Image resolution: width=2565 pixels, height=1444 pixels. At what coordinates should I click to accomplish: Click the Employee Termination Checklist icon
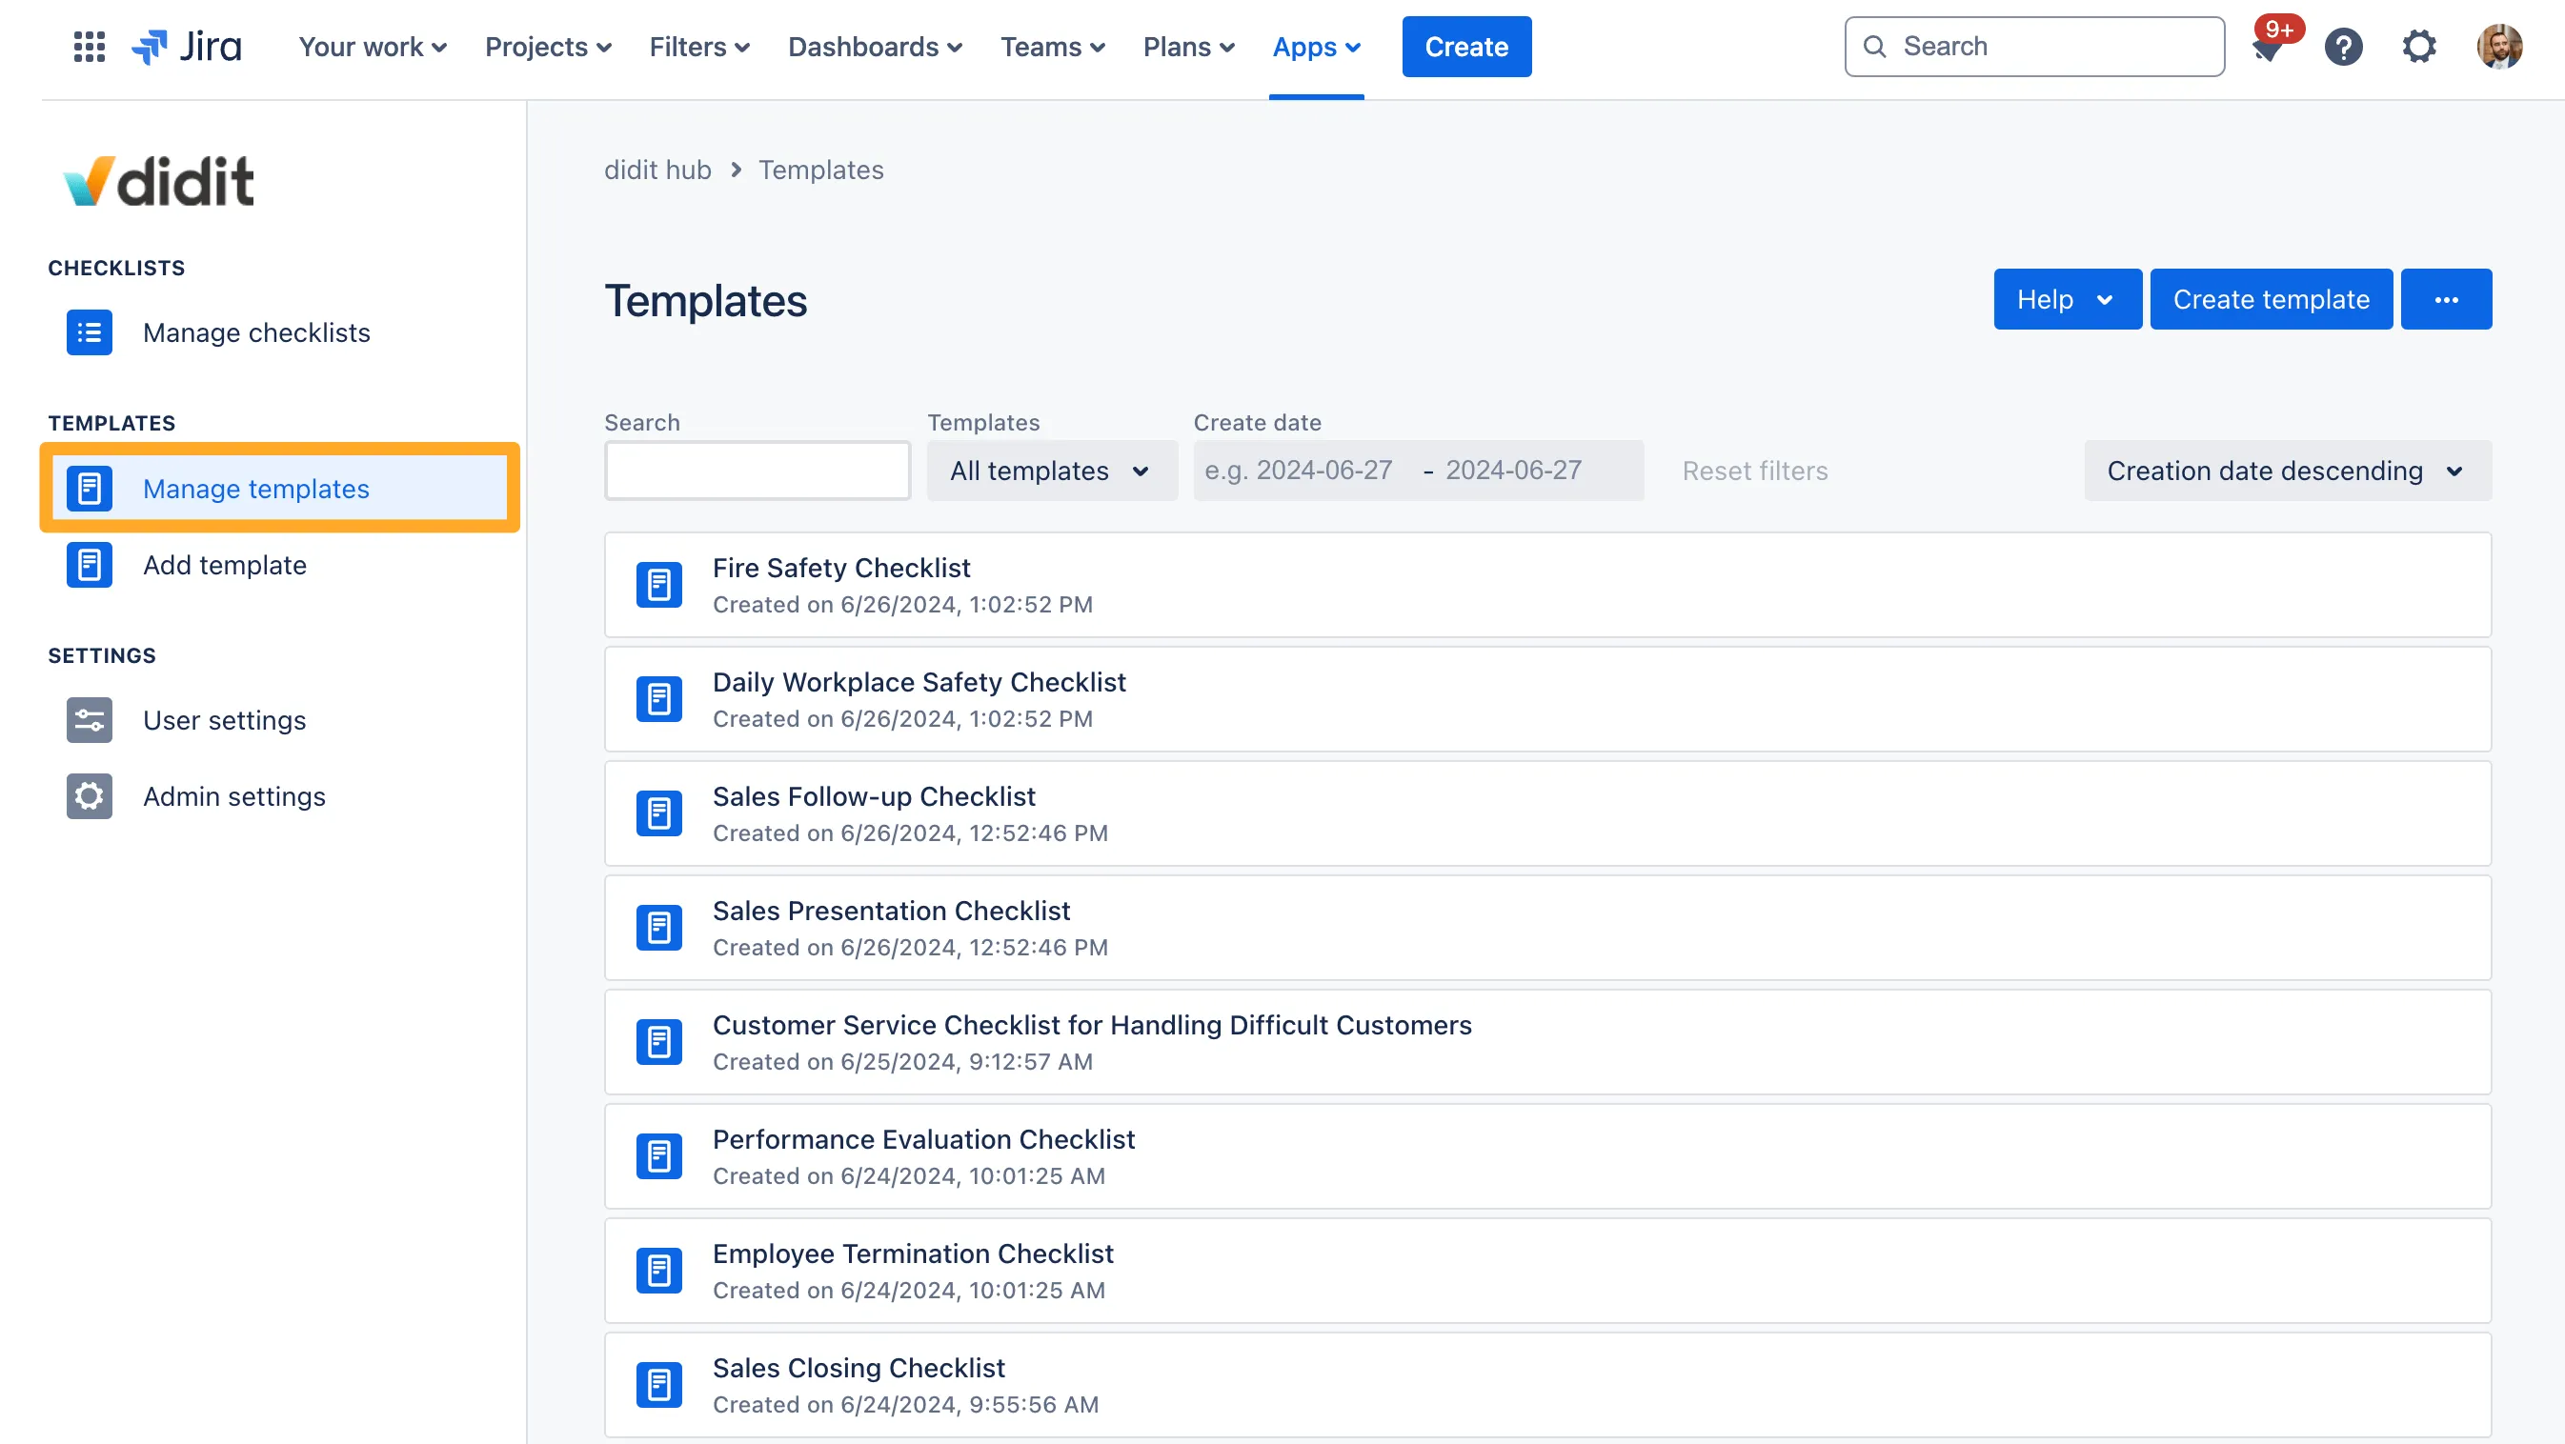pos(659,1272)
